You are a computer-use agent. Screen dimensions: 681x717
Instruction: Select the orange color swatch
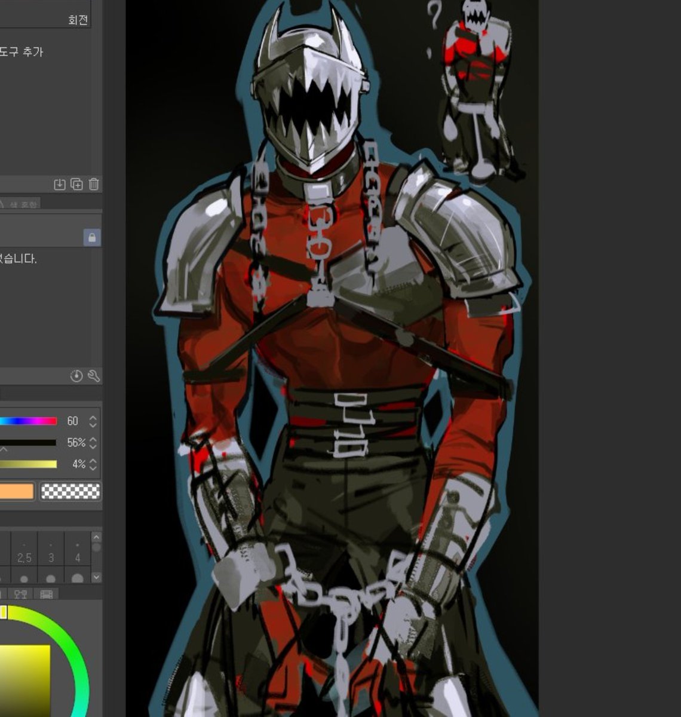coord(17,491)
